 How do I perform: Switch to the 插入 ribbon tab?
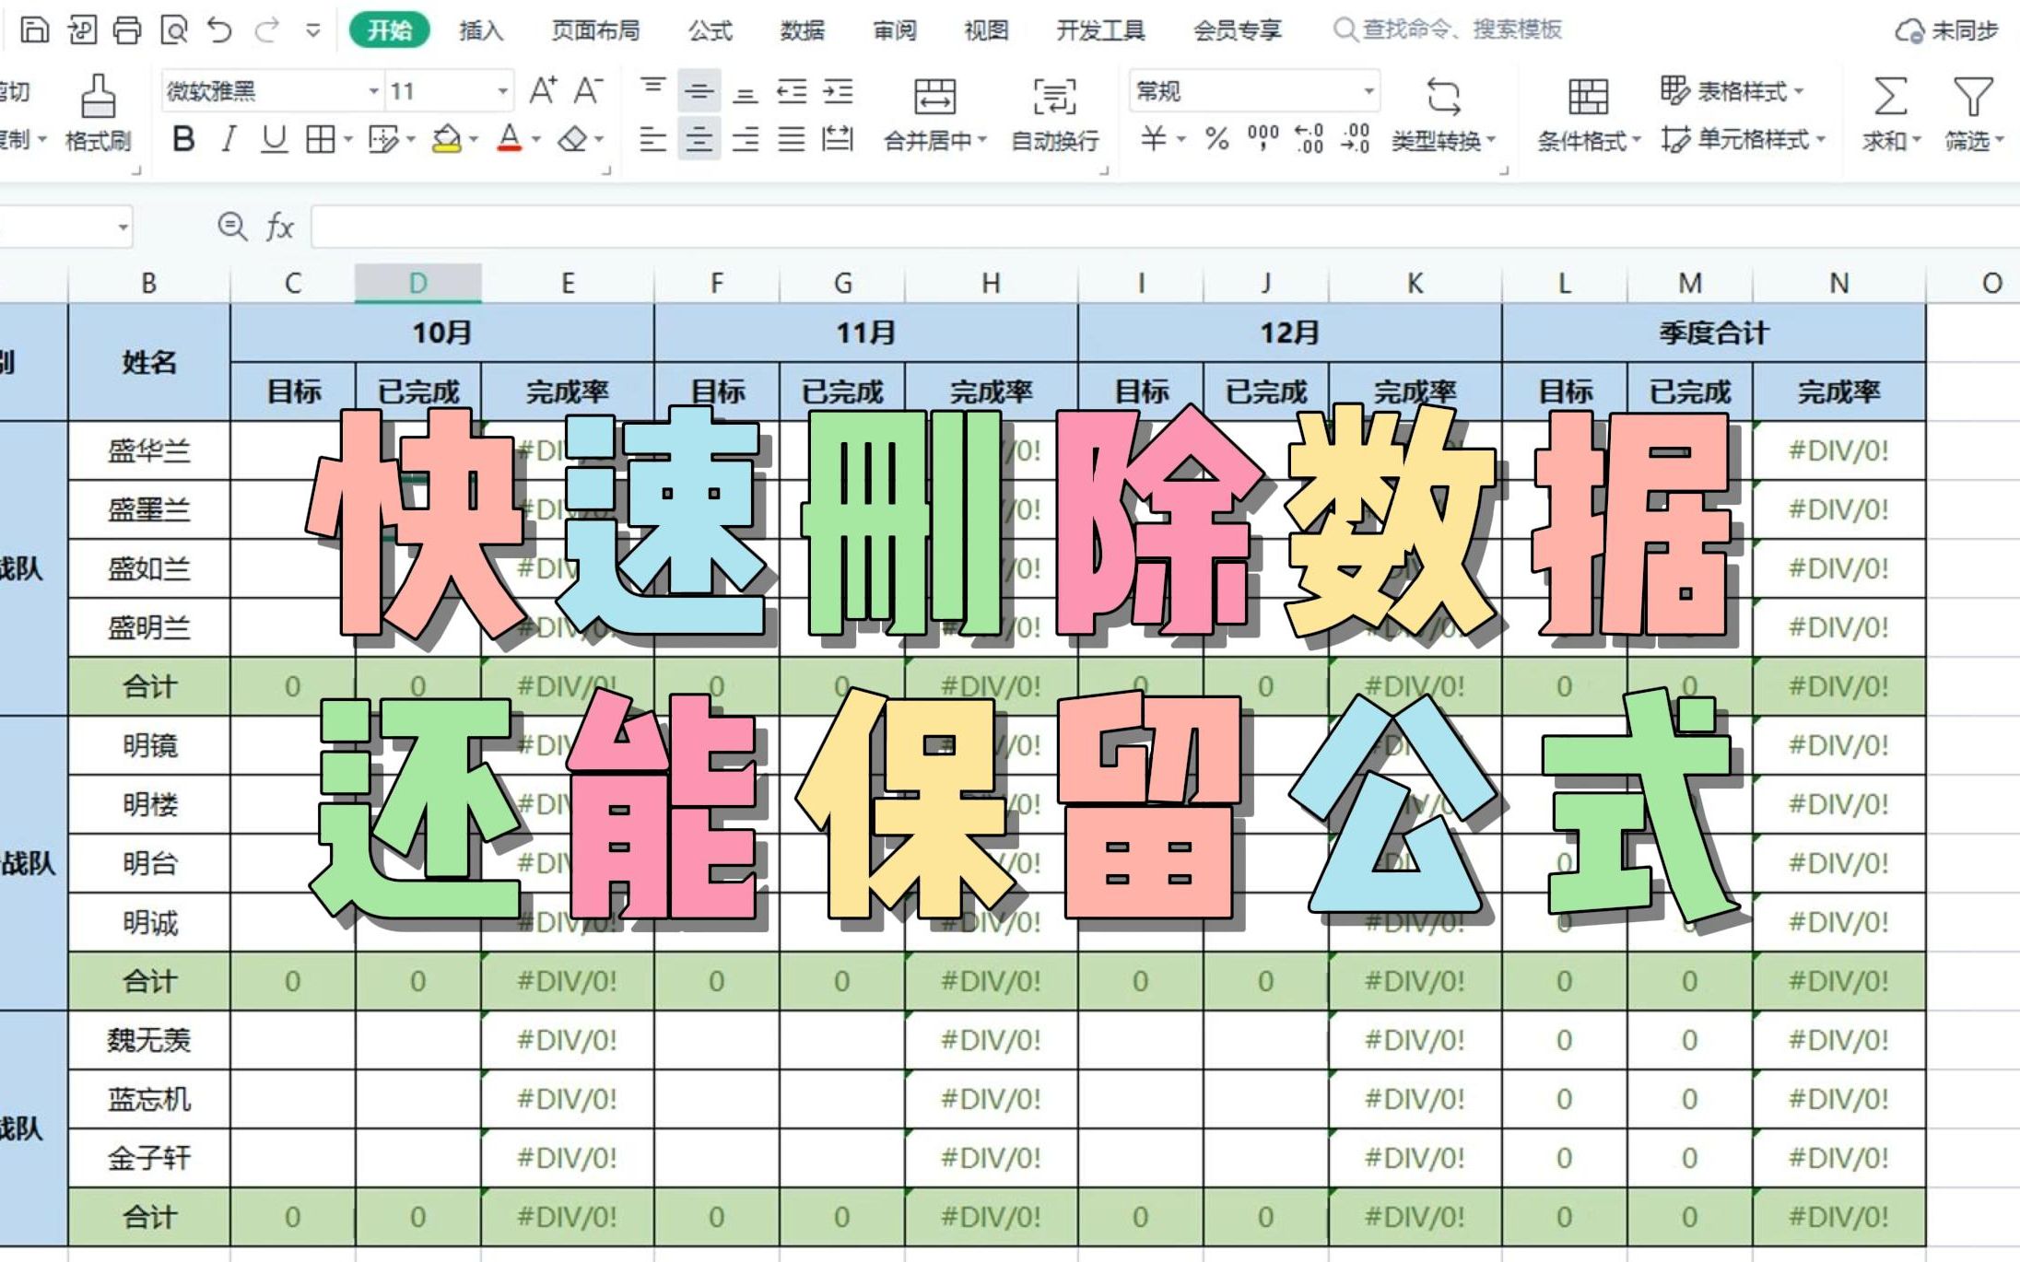pos(480,29)
